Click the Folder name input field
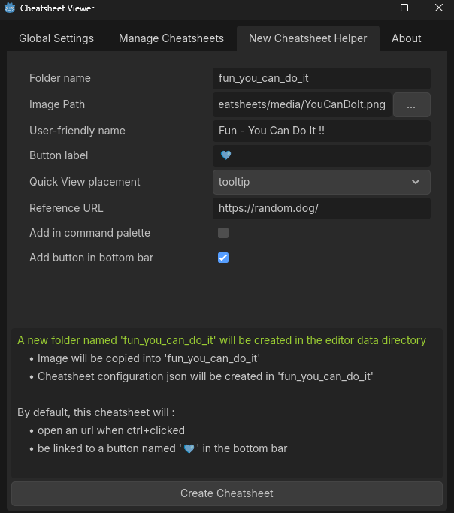This screenshot has width=454, height=513. (x=321, y=78)
